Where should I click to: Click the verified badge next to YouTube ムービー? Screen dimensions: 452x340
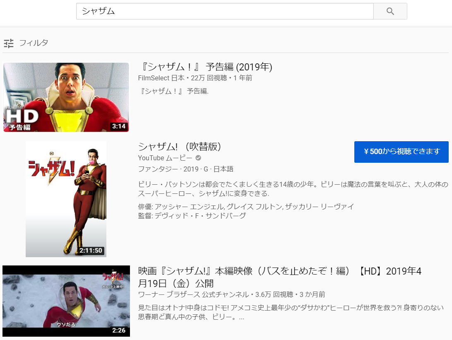(198, 158)
